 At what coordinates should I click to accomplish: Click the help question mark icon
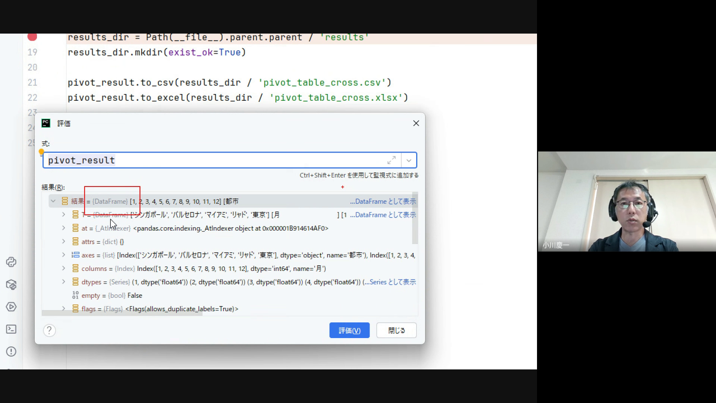tap(49, 330)
